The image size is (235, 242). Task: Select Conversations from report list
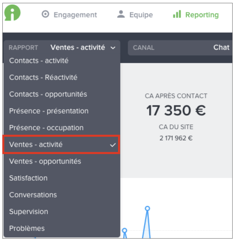pos(33,195)
